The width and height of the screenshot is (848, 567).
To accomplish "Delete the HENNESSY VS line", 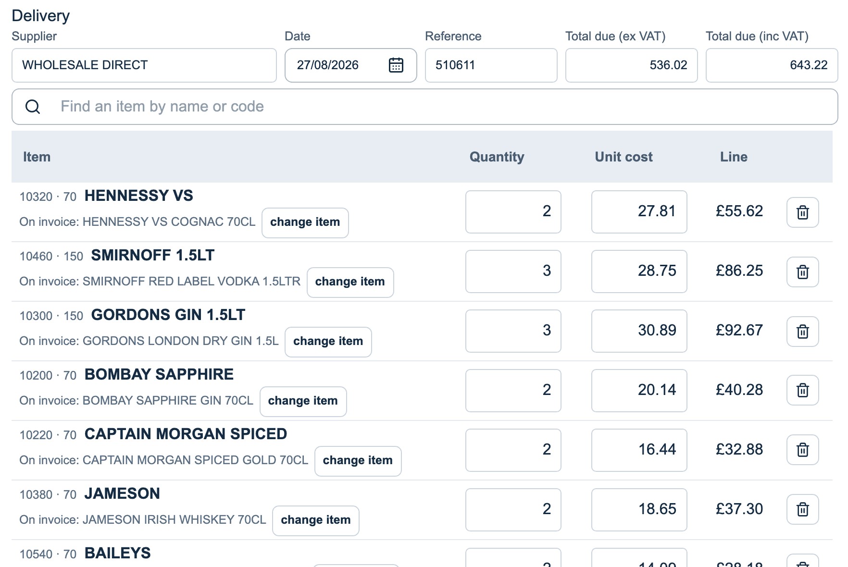I will (802, 212).
